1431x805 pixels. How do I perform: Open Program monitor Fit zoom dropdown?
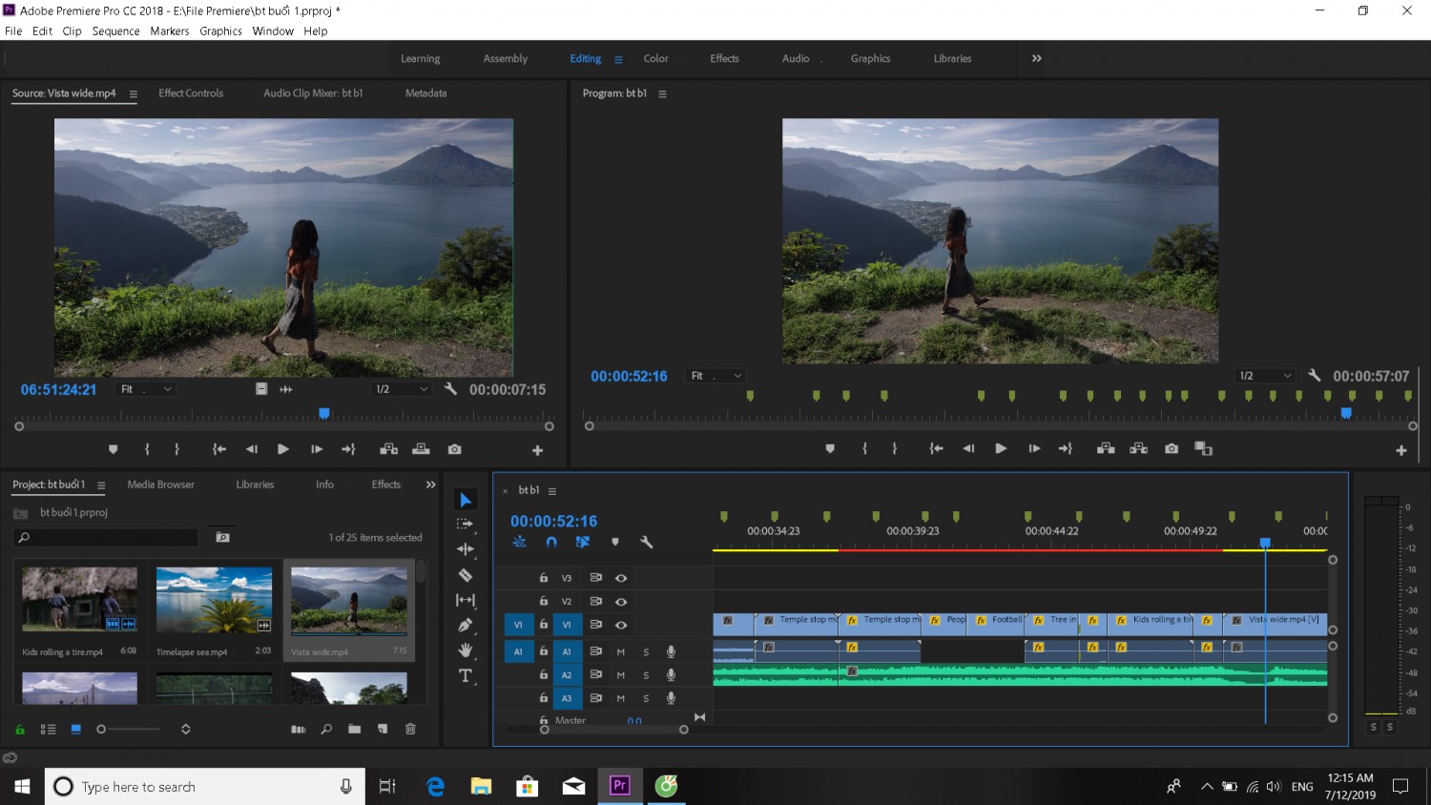pos(715,376)
